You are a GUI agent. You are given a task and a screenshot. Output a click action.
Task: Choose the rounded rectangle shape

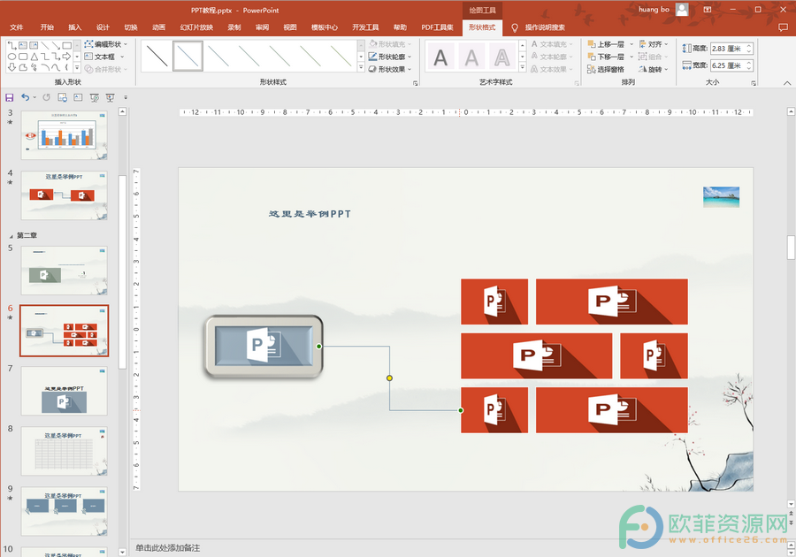(23, 57)
